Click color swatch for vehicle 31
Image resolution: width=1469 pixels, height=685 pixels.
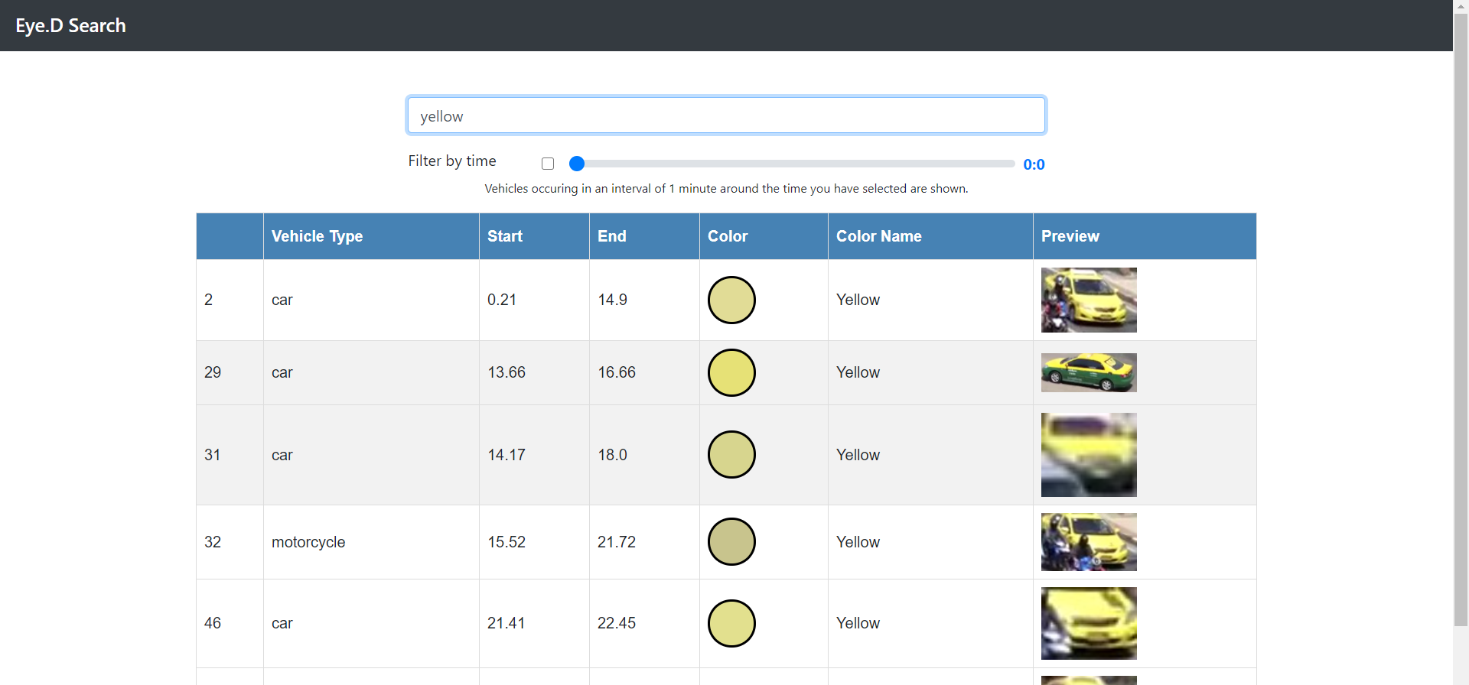731,455
